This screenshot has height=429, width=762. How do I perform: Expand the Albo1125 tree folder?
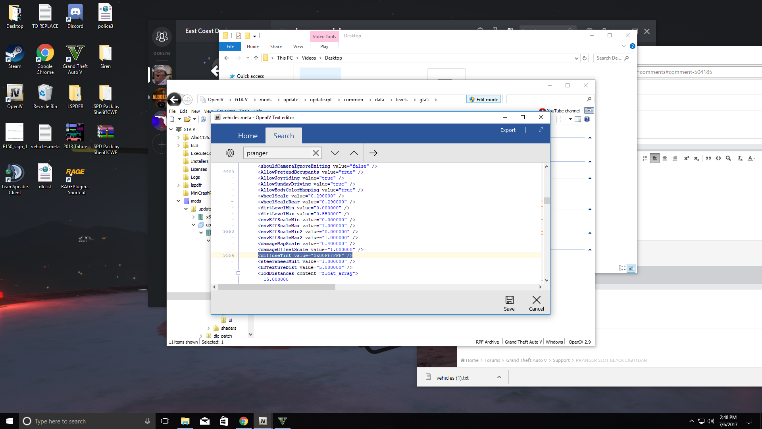click(x=179, y=137)
